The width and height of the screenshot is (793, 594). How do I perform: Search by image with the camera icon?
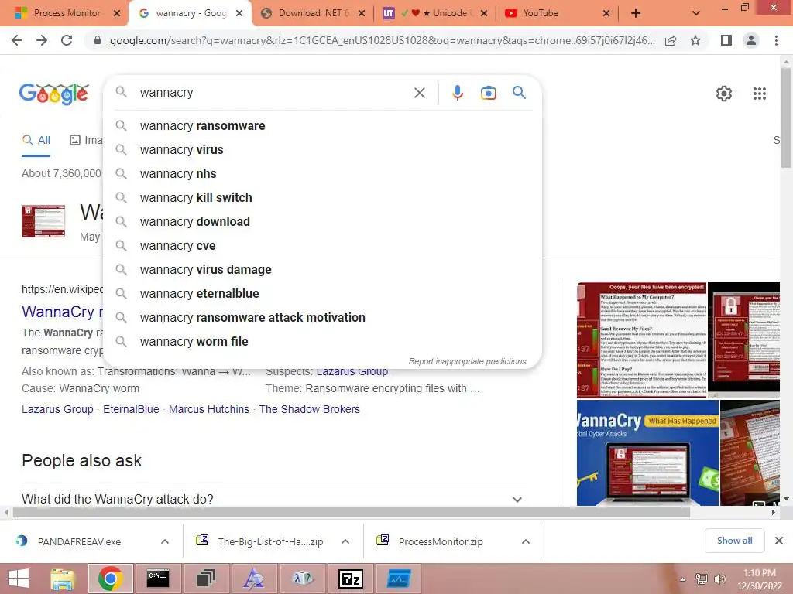[x=488, y=93]
